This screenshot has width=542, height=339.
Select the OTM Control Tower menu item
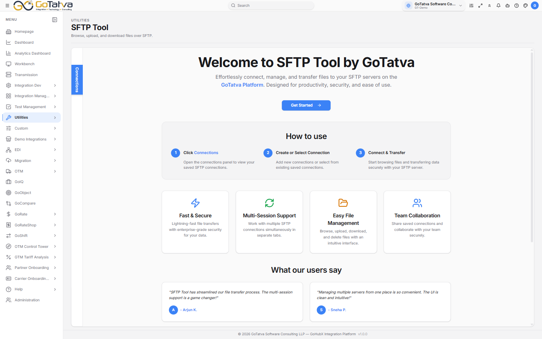32,247
